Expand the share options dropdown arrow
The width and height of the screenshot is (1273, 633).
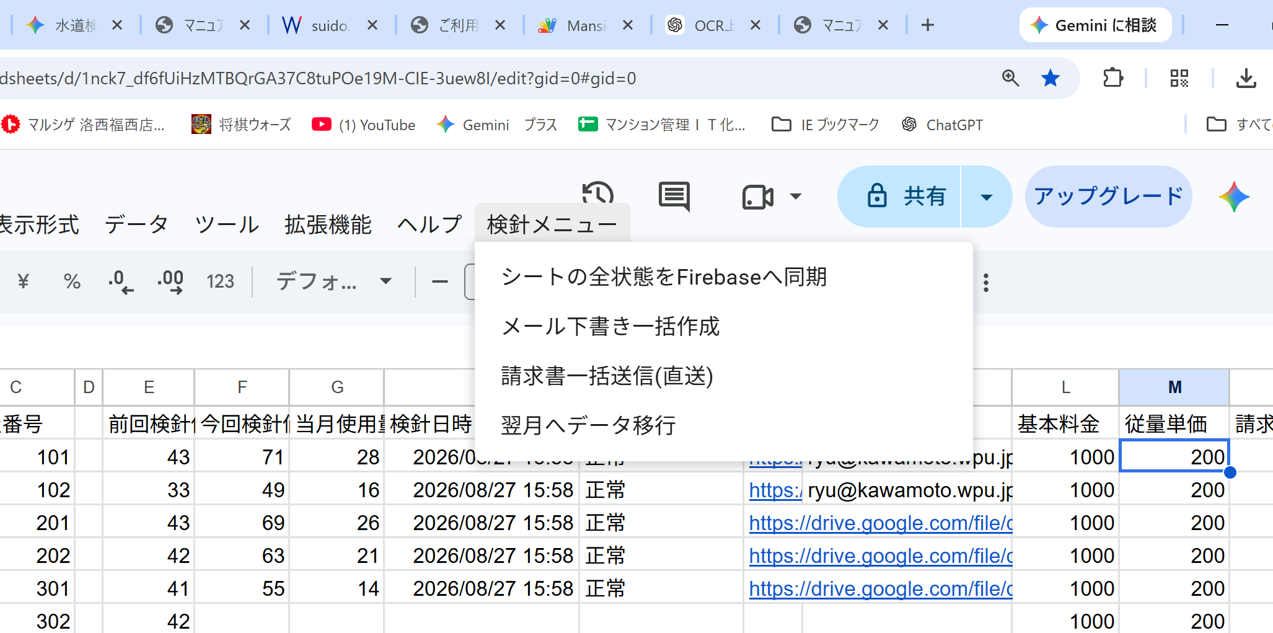(x=987, y=197)
